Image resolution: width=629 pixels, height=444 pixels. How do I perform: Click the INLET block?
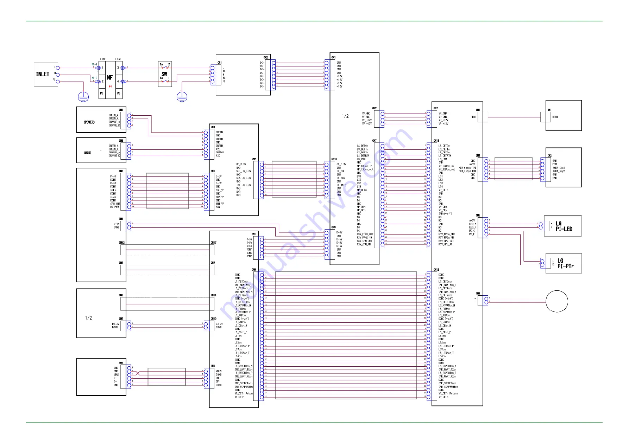tap(46, 75)
